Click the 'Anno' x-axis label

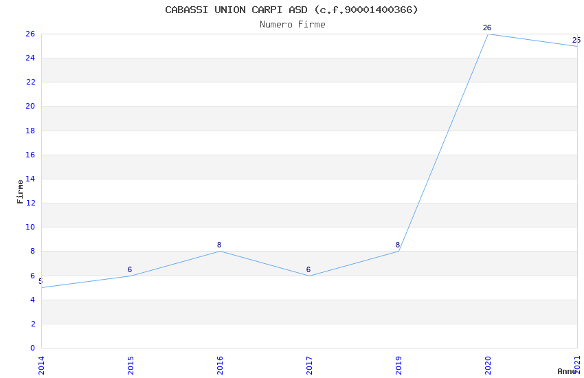[567, 371]
